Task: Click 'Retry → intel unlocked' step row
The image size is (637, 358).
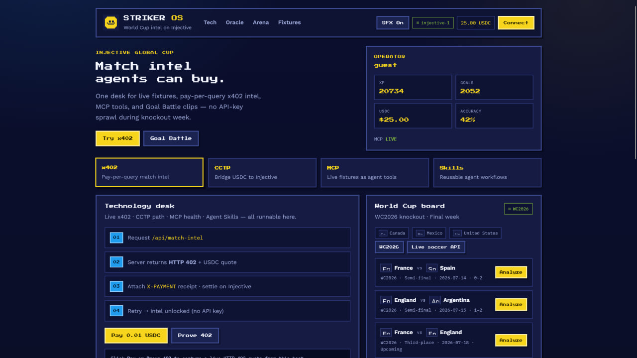Action: tap(227, 311)
